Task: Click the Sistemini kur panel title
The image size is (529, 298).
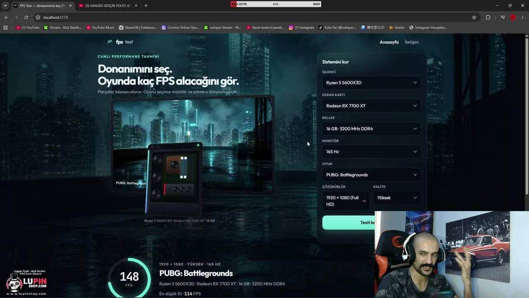Action: pos(336,62)
